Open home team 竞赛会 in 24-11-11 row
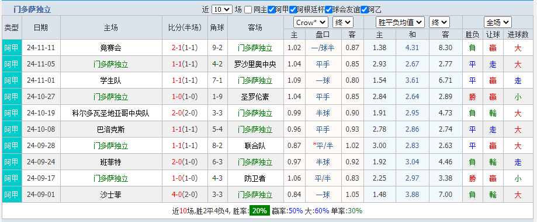537x222 pixels. click(111, 48)
